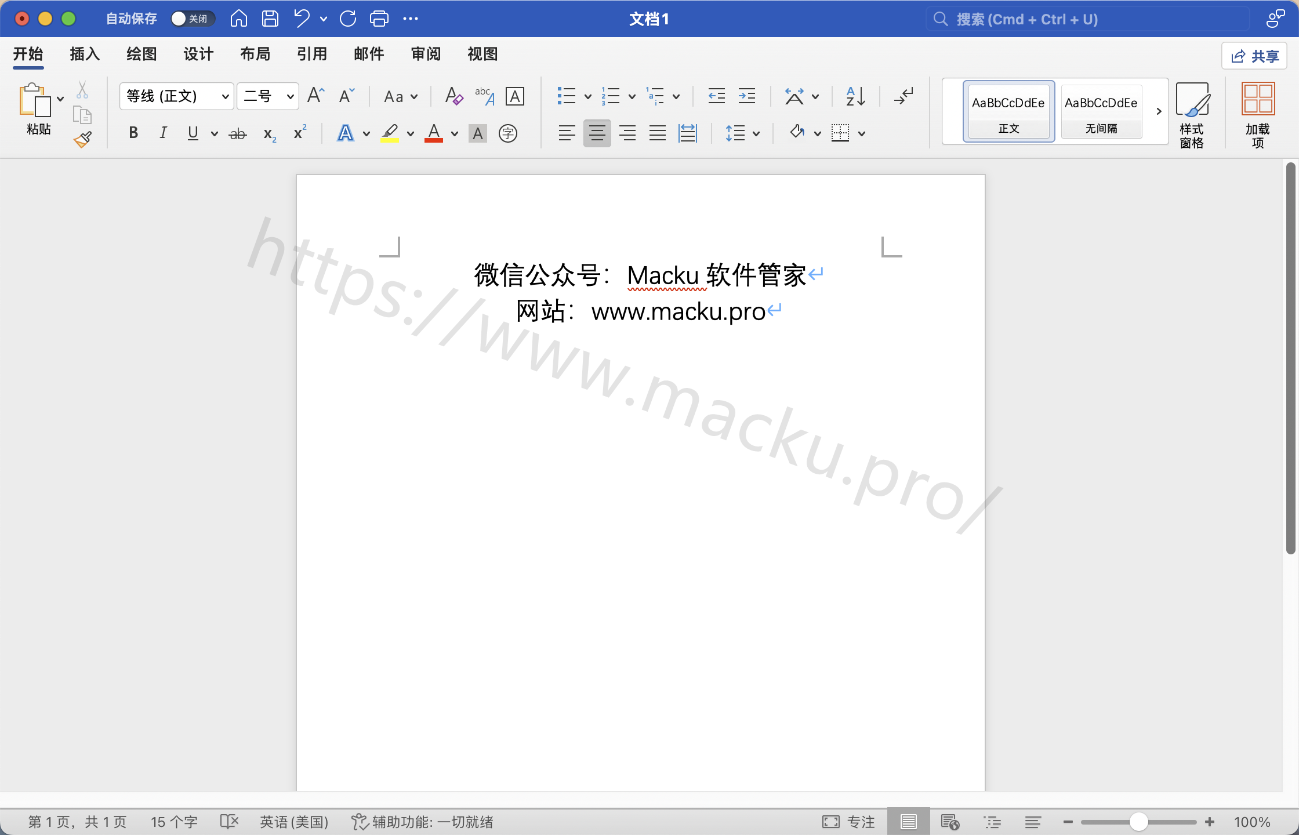
Task: Expand the styles gallery with the arrow
Action: [x=1158, y=111]
